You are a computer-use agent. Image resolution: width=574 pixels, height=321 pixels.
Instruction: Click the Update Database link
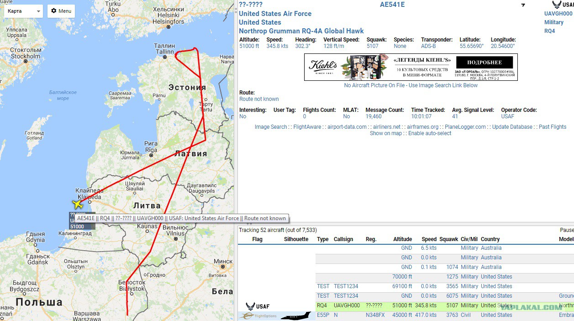tap(512, 127)
